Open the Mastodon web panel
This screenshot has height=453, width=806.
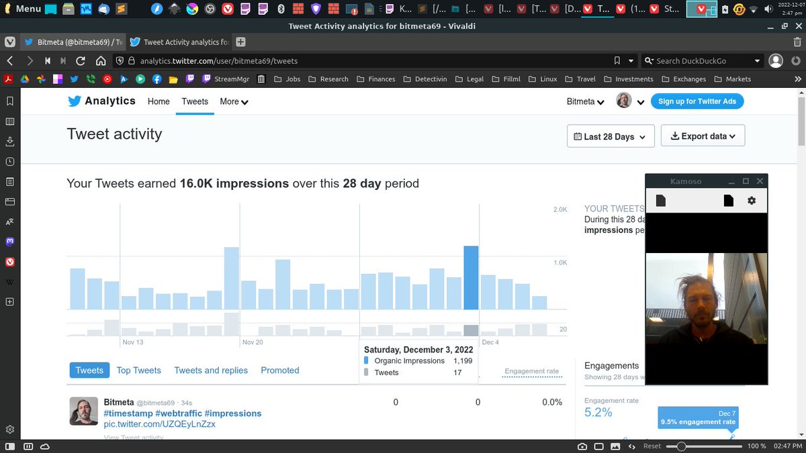pyautogui.click(x=10, y=242)
